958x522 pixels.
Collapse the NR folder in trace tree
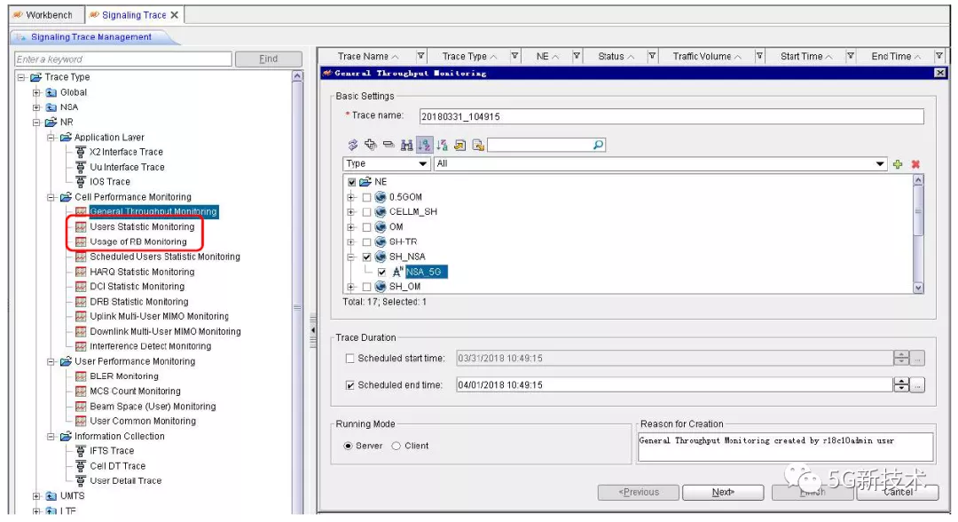pos(36,123)
